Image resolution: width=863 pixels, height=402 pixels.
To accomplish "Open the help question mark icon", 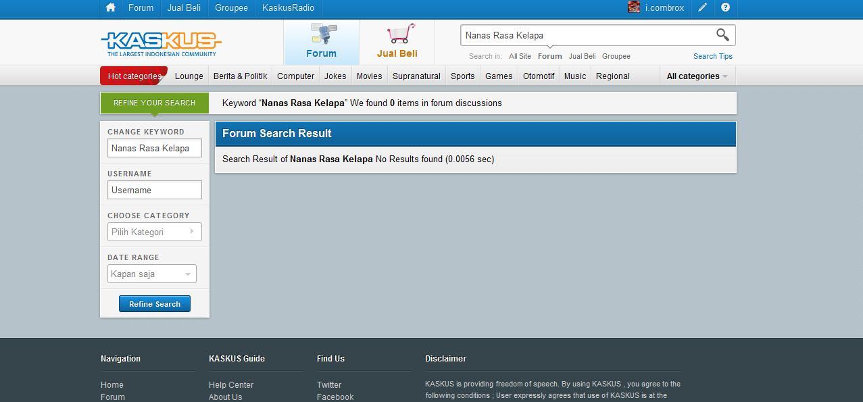I will (725, 8).
